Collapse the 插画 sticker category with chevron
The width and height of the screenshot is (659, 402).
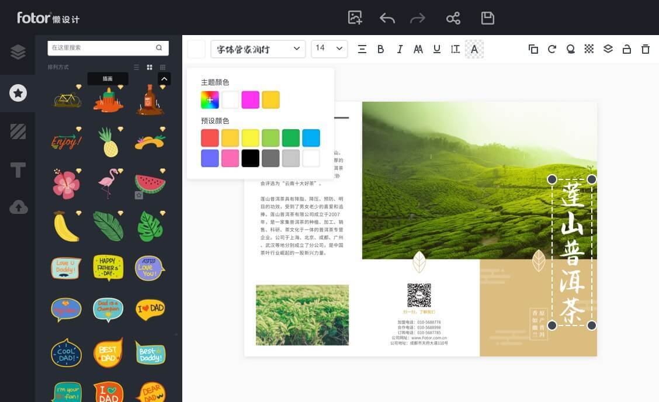164,77
